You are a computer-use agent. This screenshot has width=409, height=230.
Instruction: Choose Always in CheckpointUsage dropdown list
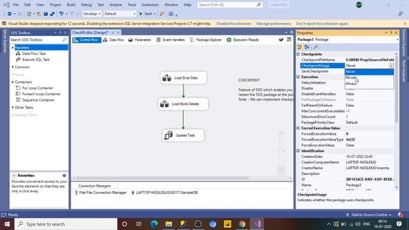tap(369, 84)
